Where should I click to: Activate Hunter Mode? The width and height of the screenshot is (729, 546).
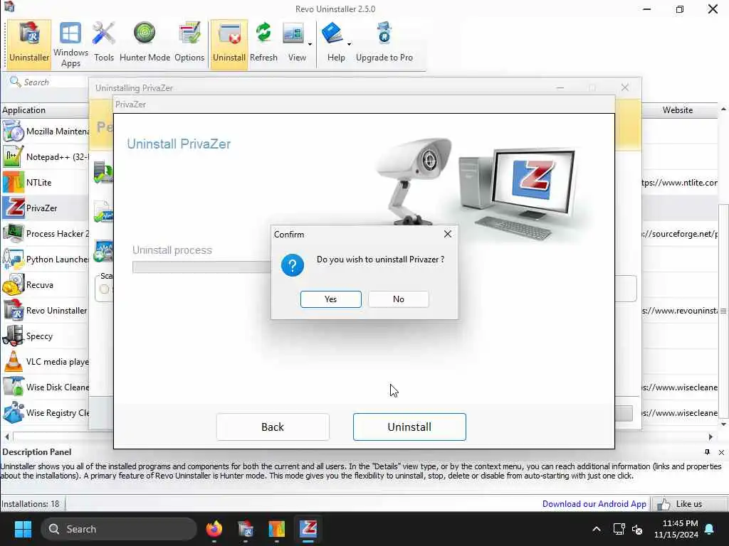click(145, 43)
